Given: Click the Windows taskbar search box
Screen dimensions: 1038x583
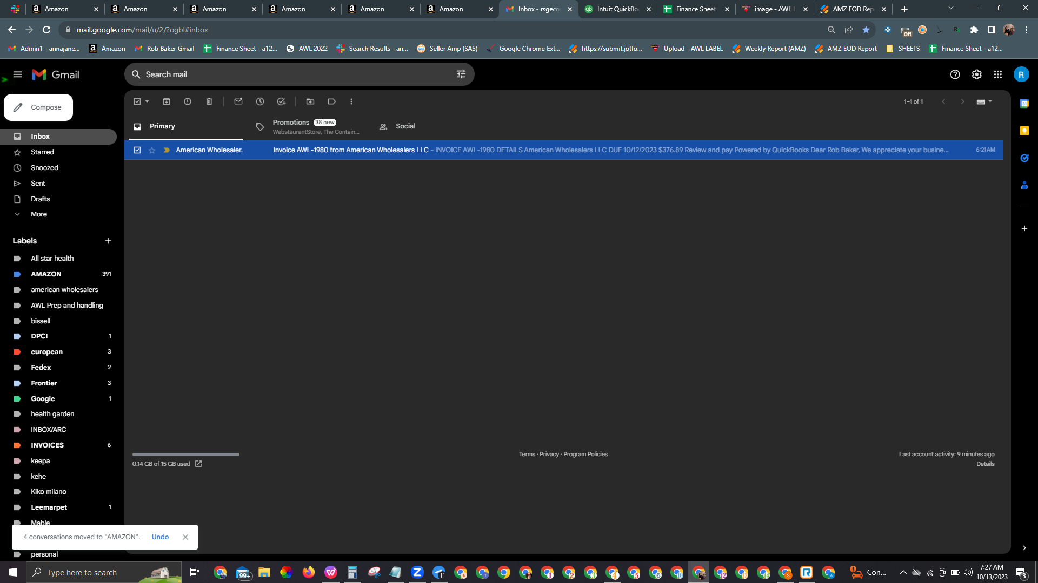Looking at the screenshot, I should coord(104,572).
